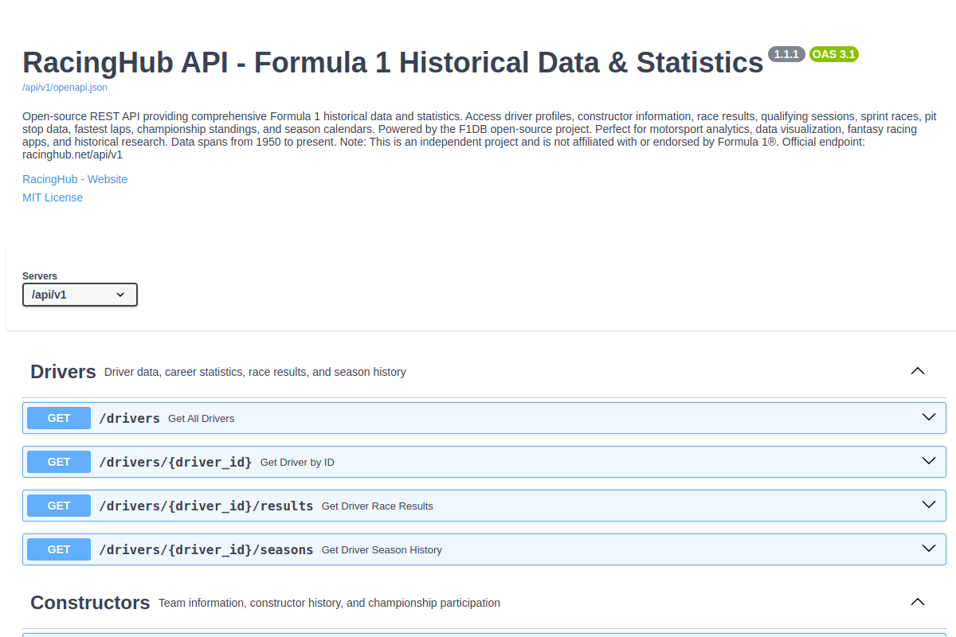The height and width of the screenshot is (637, 956).
Task: Click the Constructors section description text
Action: [329, 603]
